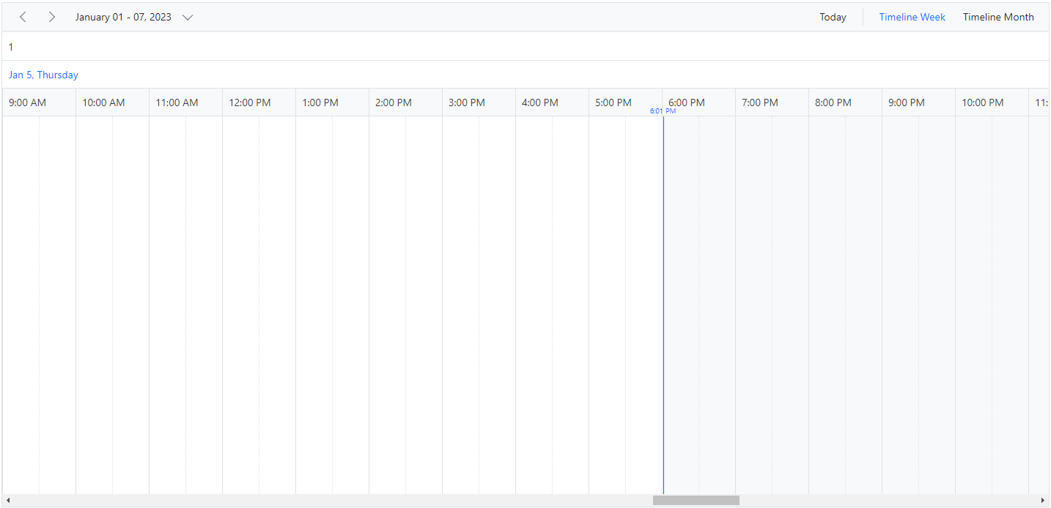This screenshot has height=508, width=1051.
Task: Click the 1:00 PM time header
Action: [332, 102]
